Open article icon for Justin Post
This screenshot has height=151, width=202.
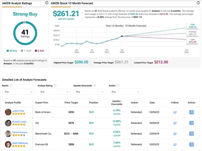[x=192, y=112]
